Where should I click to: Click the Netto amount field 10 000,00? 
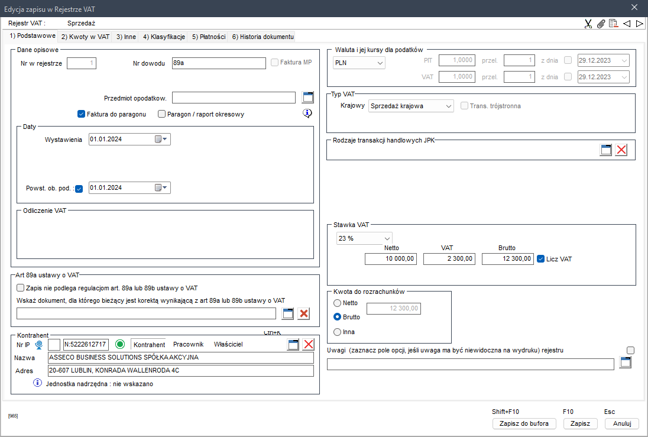point(391,259)
